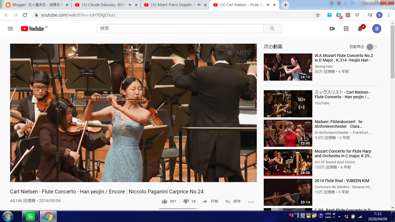
Task: Open the ミックスリスト Carl Nielsen mix thumbnail
Action: click(x=288, y=104)
